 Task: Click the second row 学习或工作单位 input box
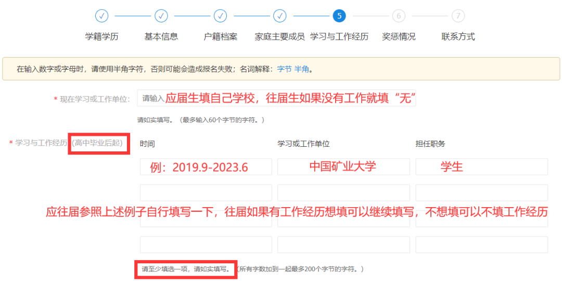(343, 193)
